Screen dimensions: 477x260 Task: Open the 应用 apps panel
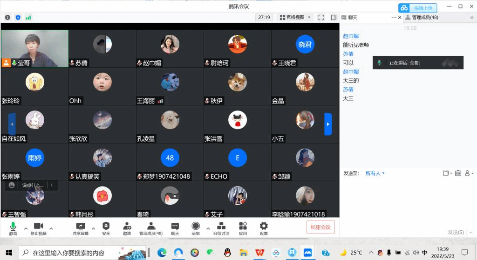pos(243,227)
